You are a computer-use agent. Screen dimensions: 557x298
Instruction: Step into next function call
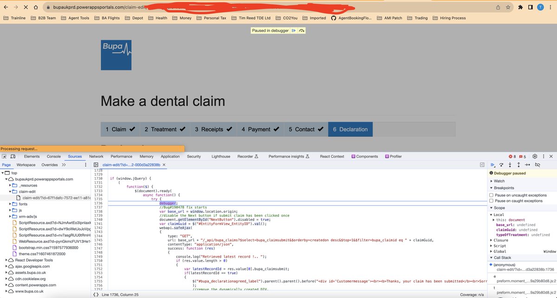[x=510, y=165]
